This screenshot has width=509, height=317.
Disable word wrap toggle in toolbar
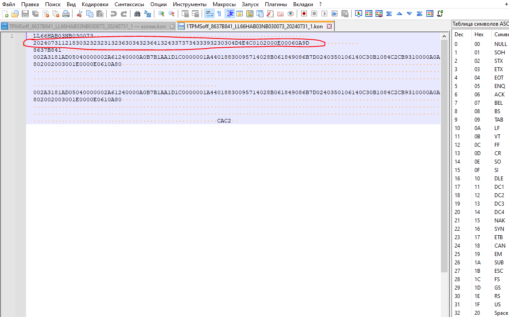tap(209, 14)
